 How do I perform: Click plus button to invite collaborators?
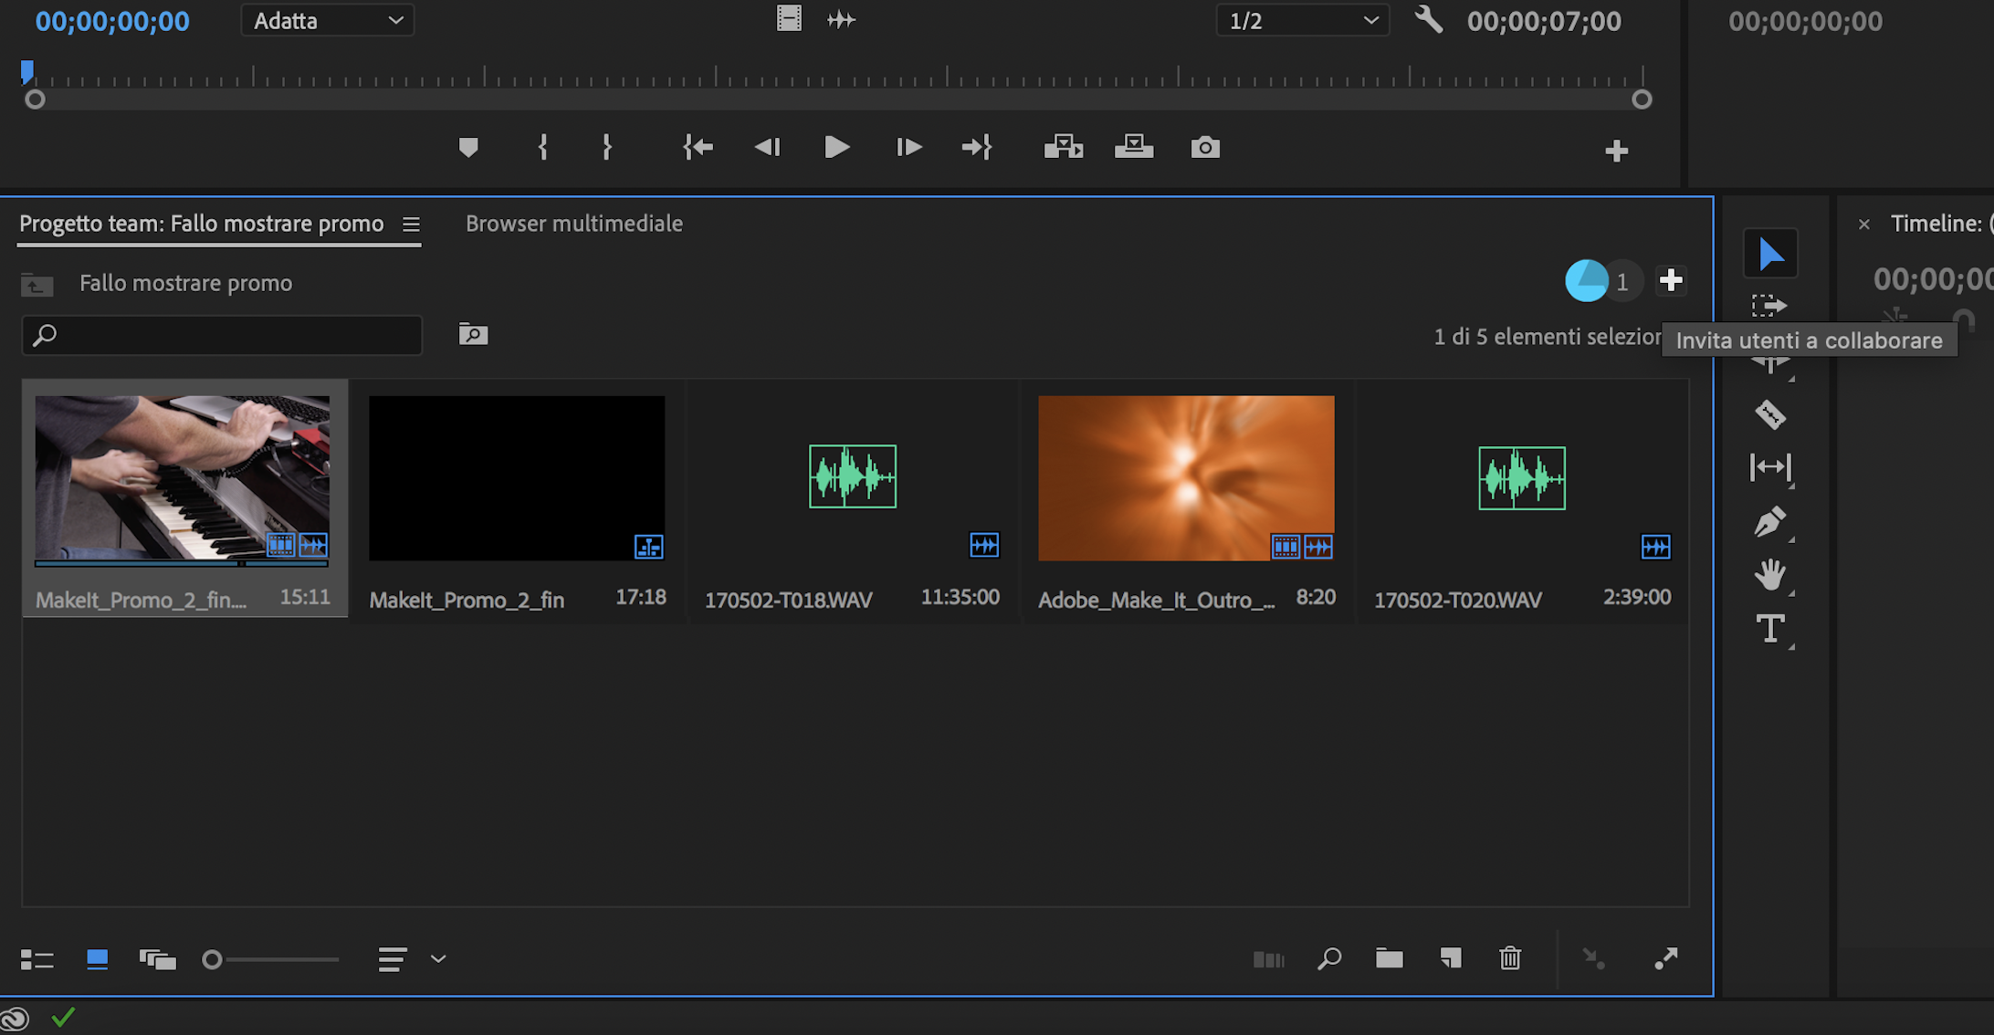coord(1671,280)
